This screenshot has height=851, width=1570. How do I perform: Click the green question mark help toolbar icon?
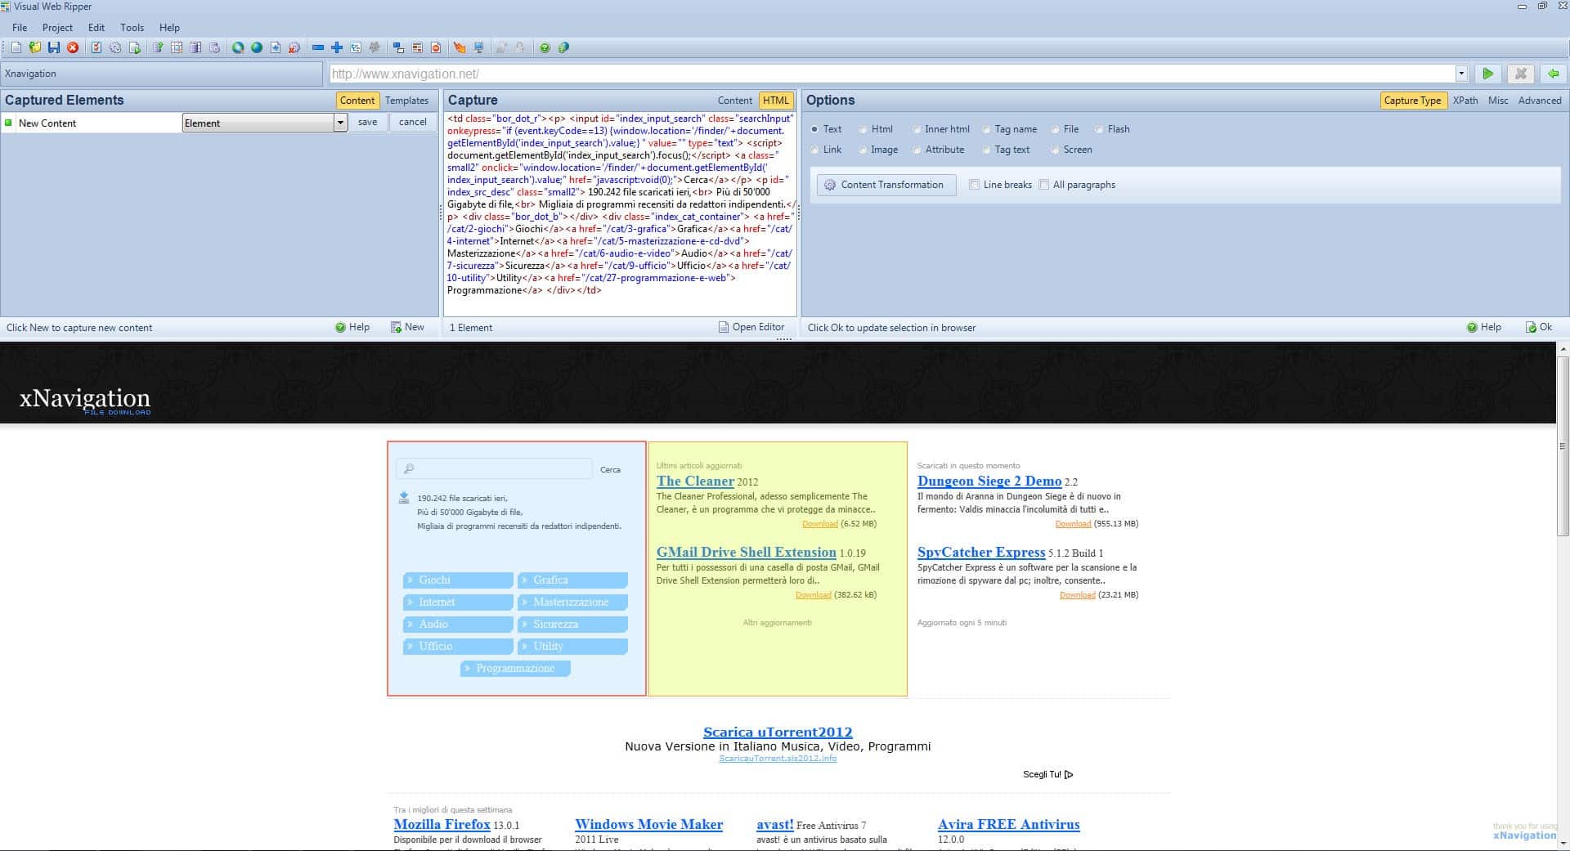(545, 47)
